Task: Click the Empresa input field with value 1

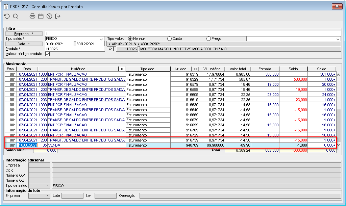Action: [x=193, y=34]
